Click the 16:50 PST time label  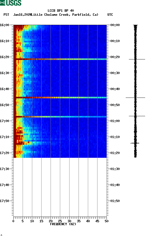tap(5, 105)
